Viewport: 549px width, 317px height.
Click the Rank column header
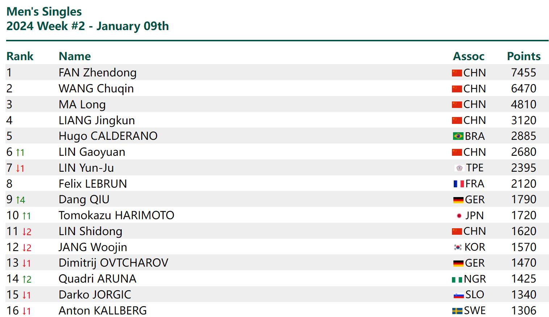click(x=20, y=56)
